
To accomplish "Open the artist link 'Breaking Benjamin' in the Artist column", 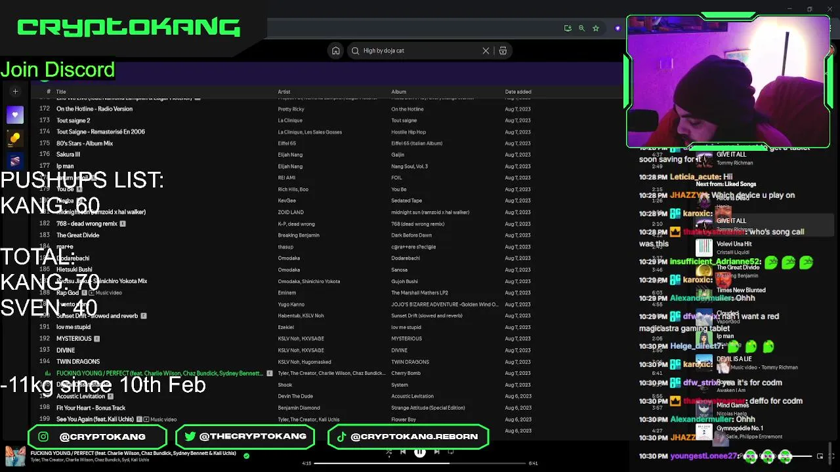I will coord(299,235).
